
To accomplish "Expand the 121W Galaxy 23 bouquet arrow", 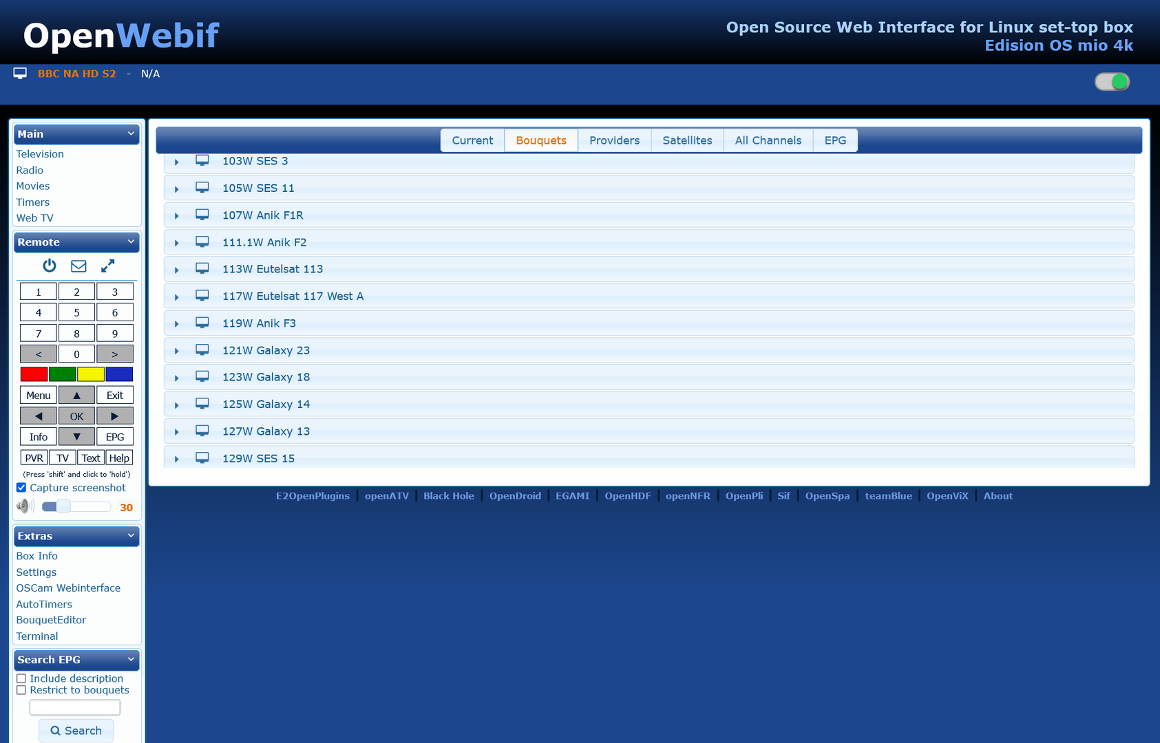I will [177, 351].
